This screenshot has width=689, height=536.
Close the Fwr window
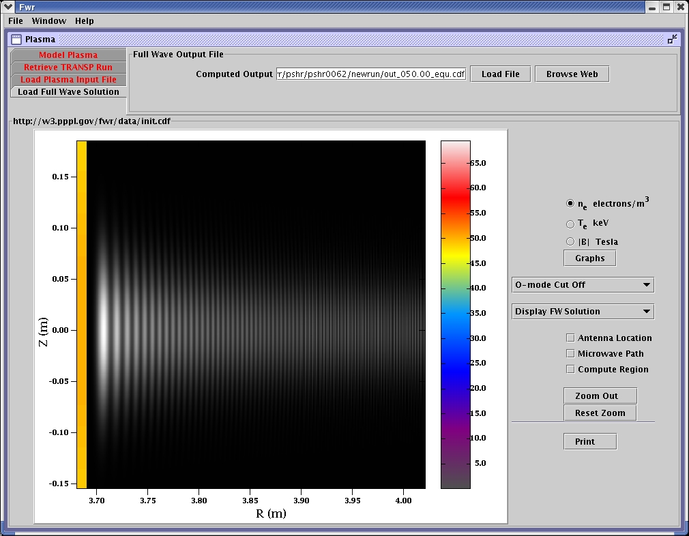coord(681,7)
